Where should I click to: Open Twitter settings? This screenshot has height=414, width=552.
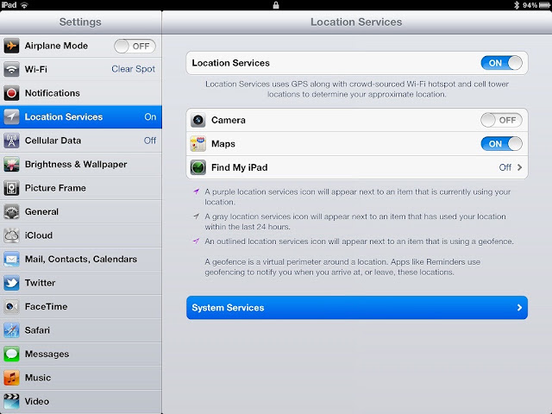(81, 283)
